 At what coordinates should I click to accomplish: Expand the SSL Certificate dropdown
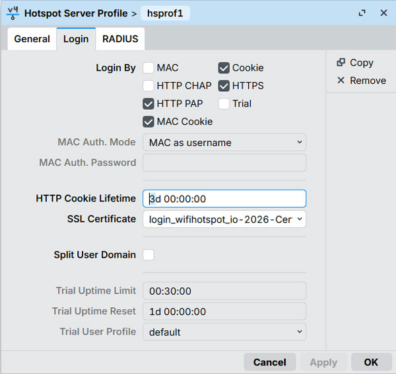[224, 219]
